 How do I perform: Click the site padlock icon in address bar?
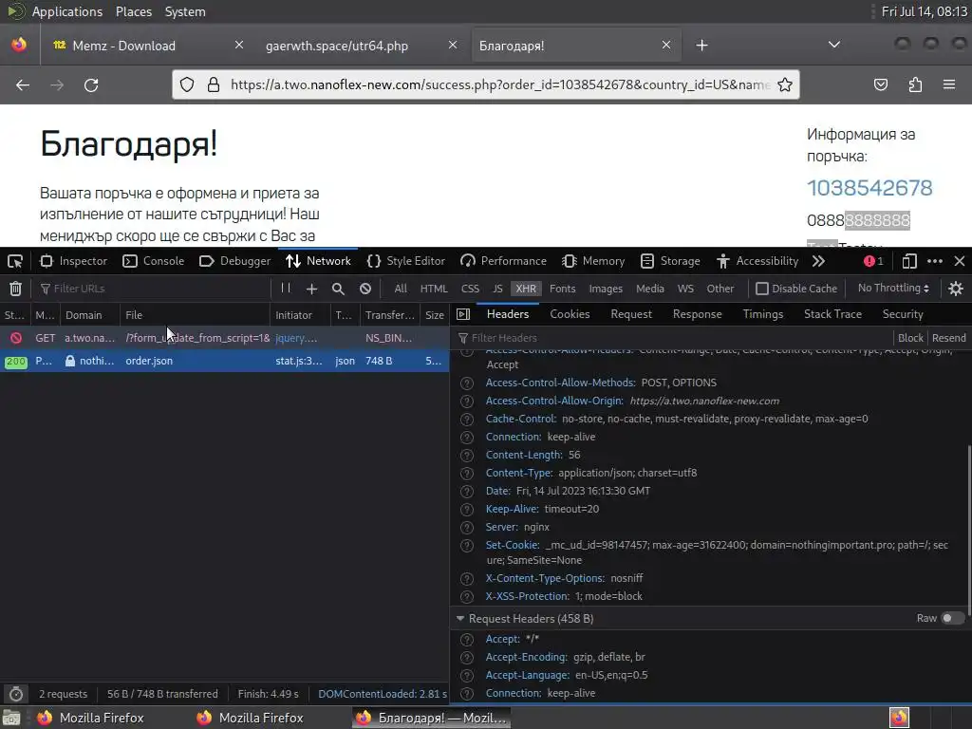(x=214, y=84)
